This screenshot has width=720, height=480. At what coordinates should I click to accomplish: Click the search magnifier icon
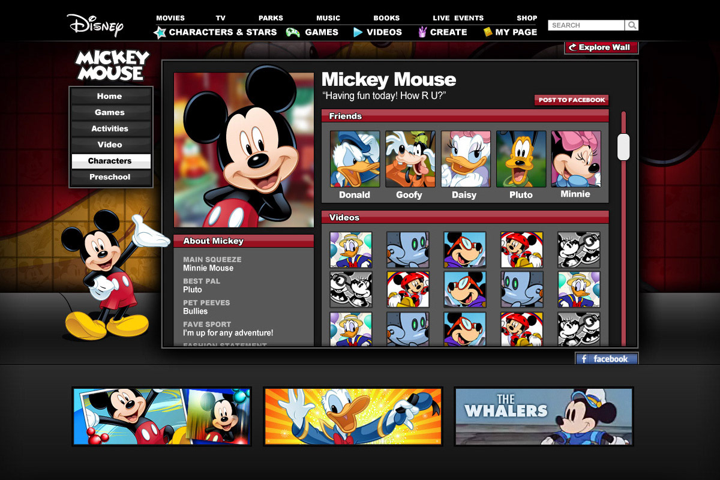pyautogui.click(x=632, y=25)
